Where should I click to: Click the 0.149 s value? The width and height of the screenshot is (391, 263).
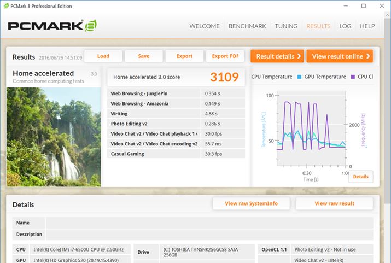pyautogui.click(x=213, y=103)
